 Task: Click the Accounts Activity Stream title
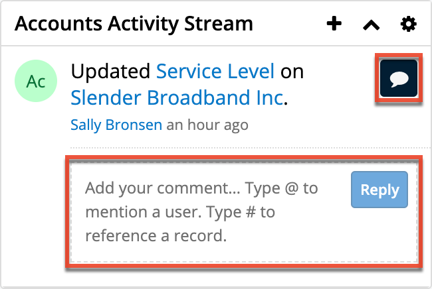[x=134, y=25]
